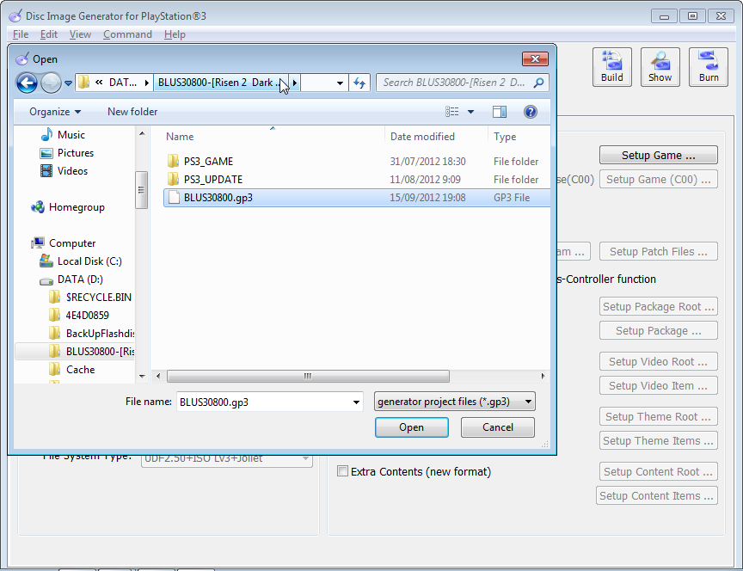
Task: Click Setup Package Root ... button
Action: click(x=658, y=306)
